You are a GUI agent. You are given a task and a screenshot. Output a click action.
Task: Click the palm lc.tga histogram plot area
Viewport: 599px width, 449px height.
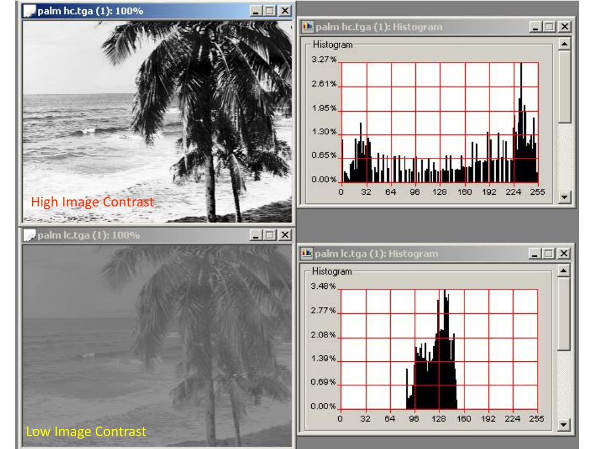coord(439,349)
